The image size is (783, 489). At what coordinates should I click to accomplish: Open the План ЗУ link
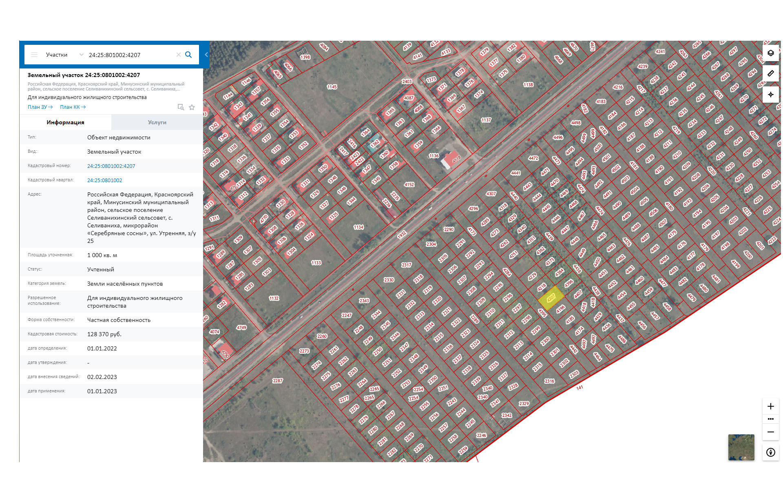point(40,107)
